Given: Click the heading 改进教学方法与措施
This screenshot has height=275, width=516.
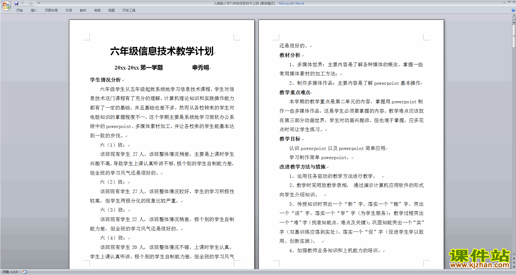Looking at the screenshot, I should 302,167.
